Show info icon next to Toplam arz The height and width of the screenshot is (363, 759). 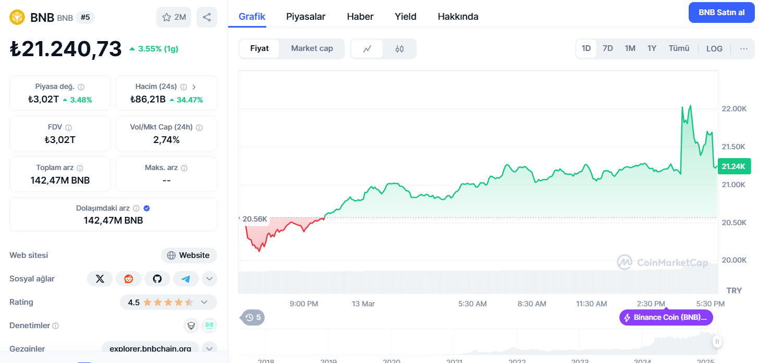(80, 168)
